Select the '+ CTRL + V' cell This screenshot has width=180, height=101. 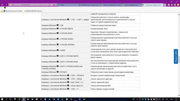coord(66,89)
